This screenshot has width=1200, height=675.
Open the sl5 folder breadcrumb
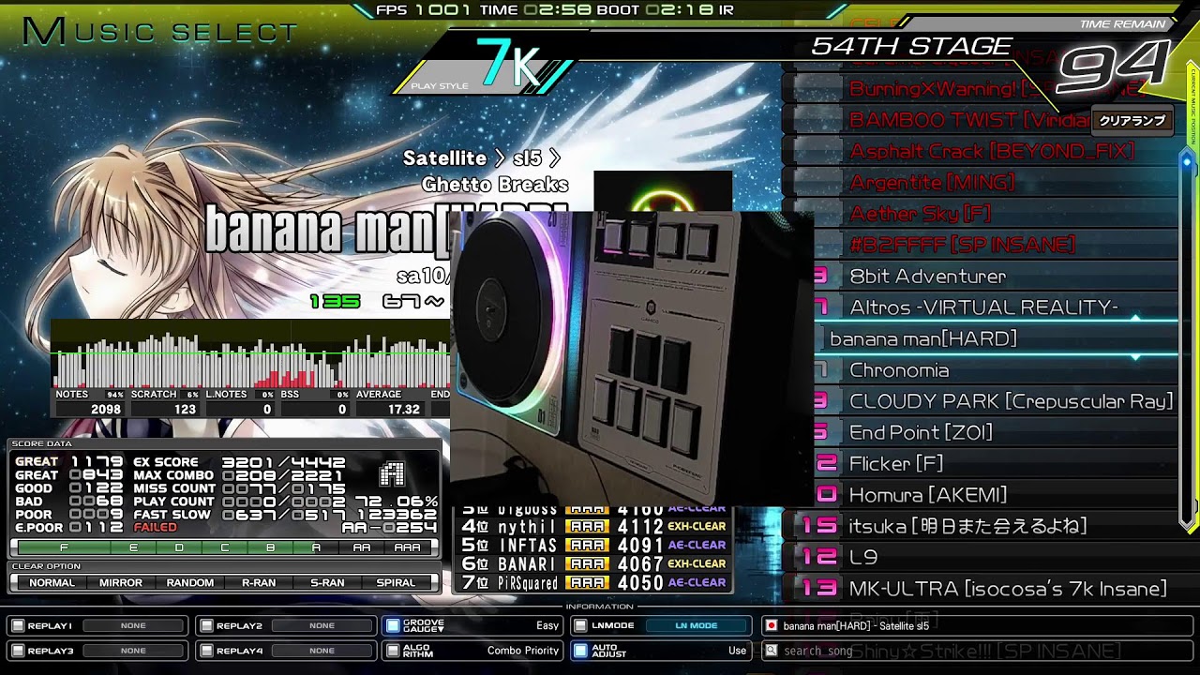(x=527, y=157)
